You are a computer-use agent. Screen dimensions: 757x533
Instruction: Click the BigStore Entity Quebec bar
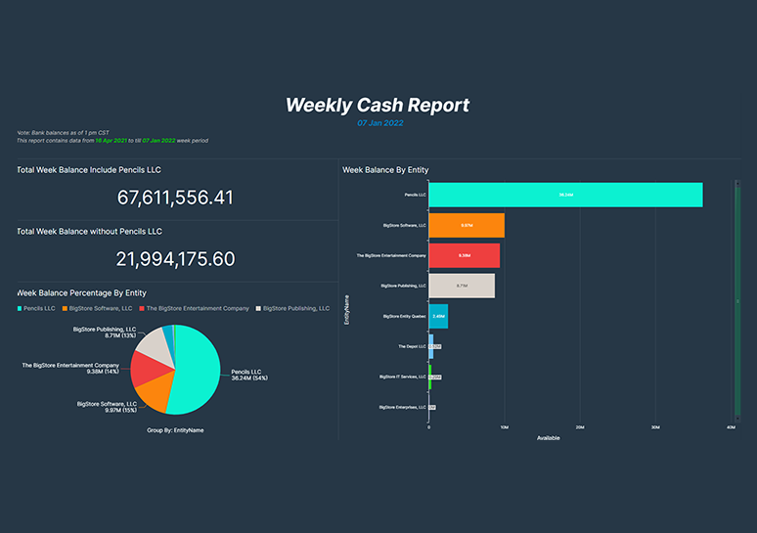438,316
